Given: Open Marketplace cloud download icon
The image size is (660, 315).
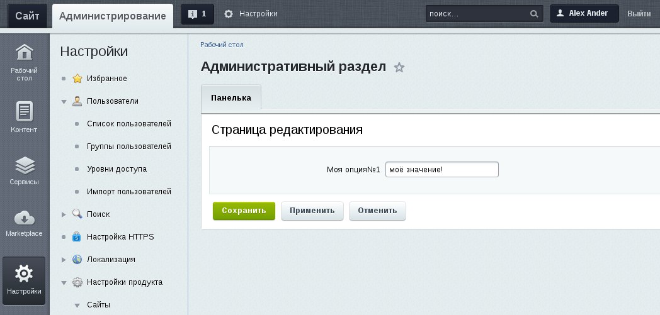Looking at the screenshot, I should [25, 218].
